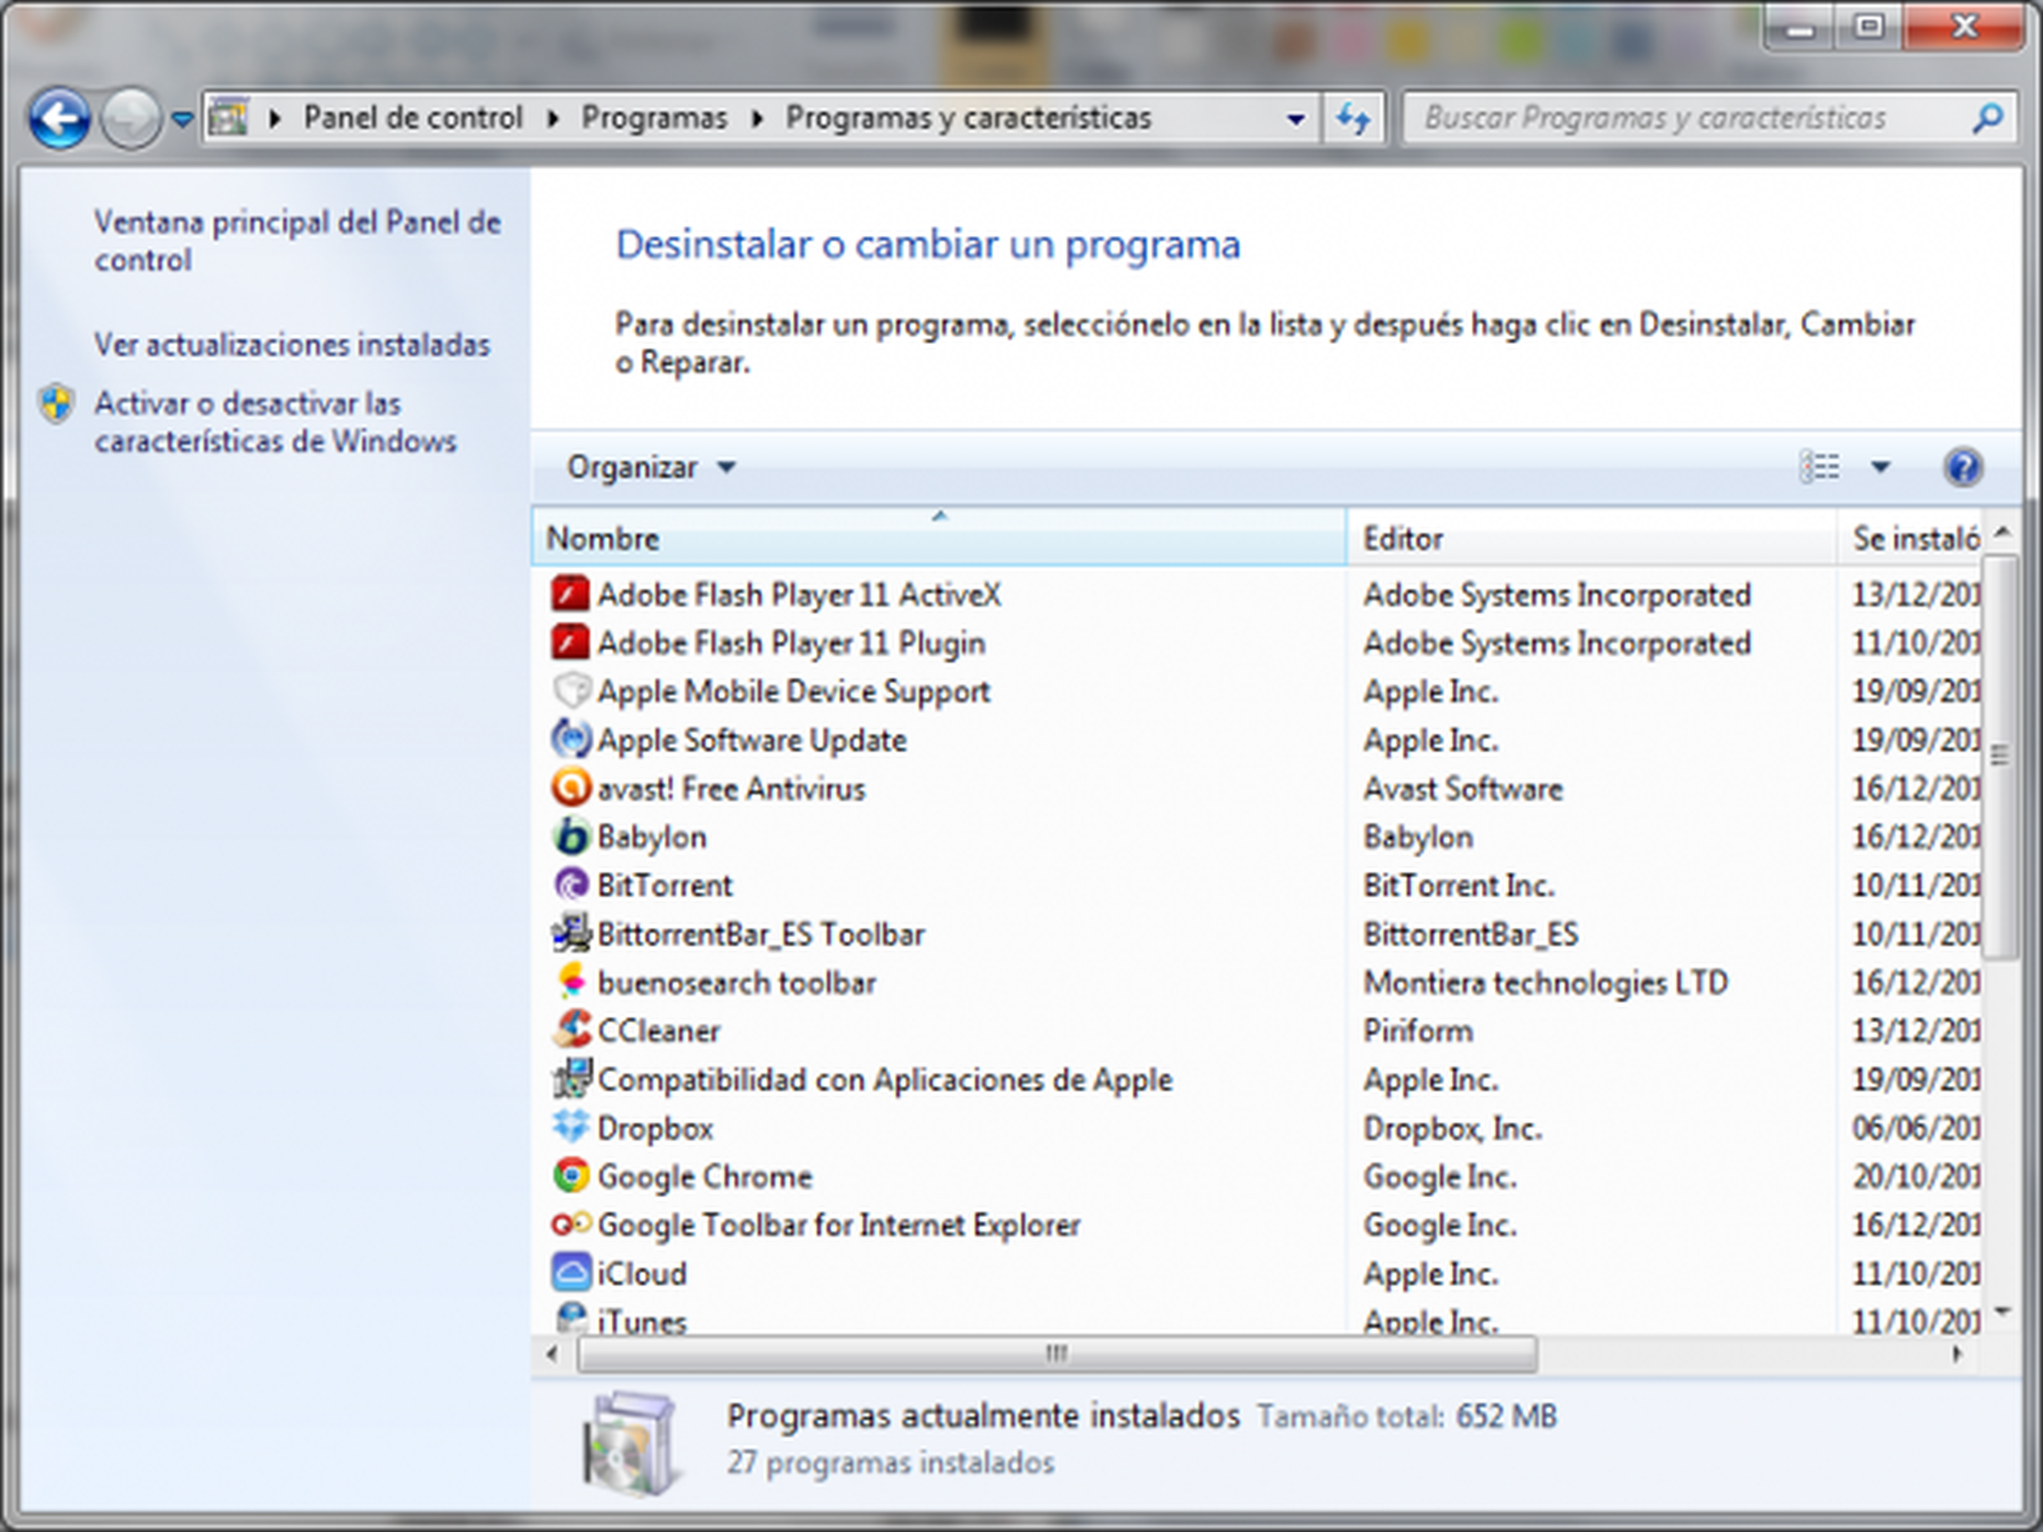Viewport: 2043px width, 1532px height.
Task: Expand the view options dropdown arrow
Action: point(1880,467)
